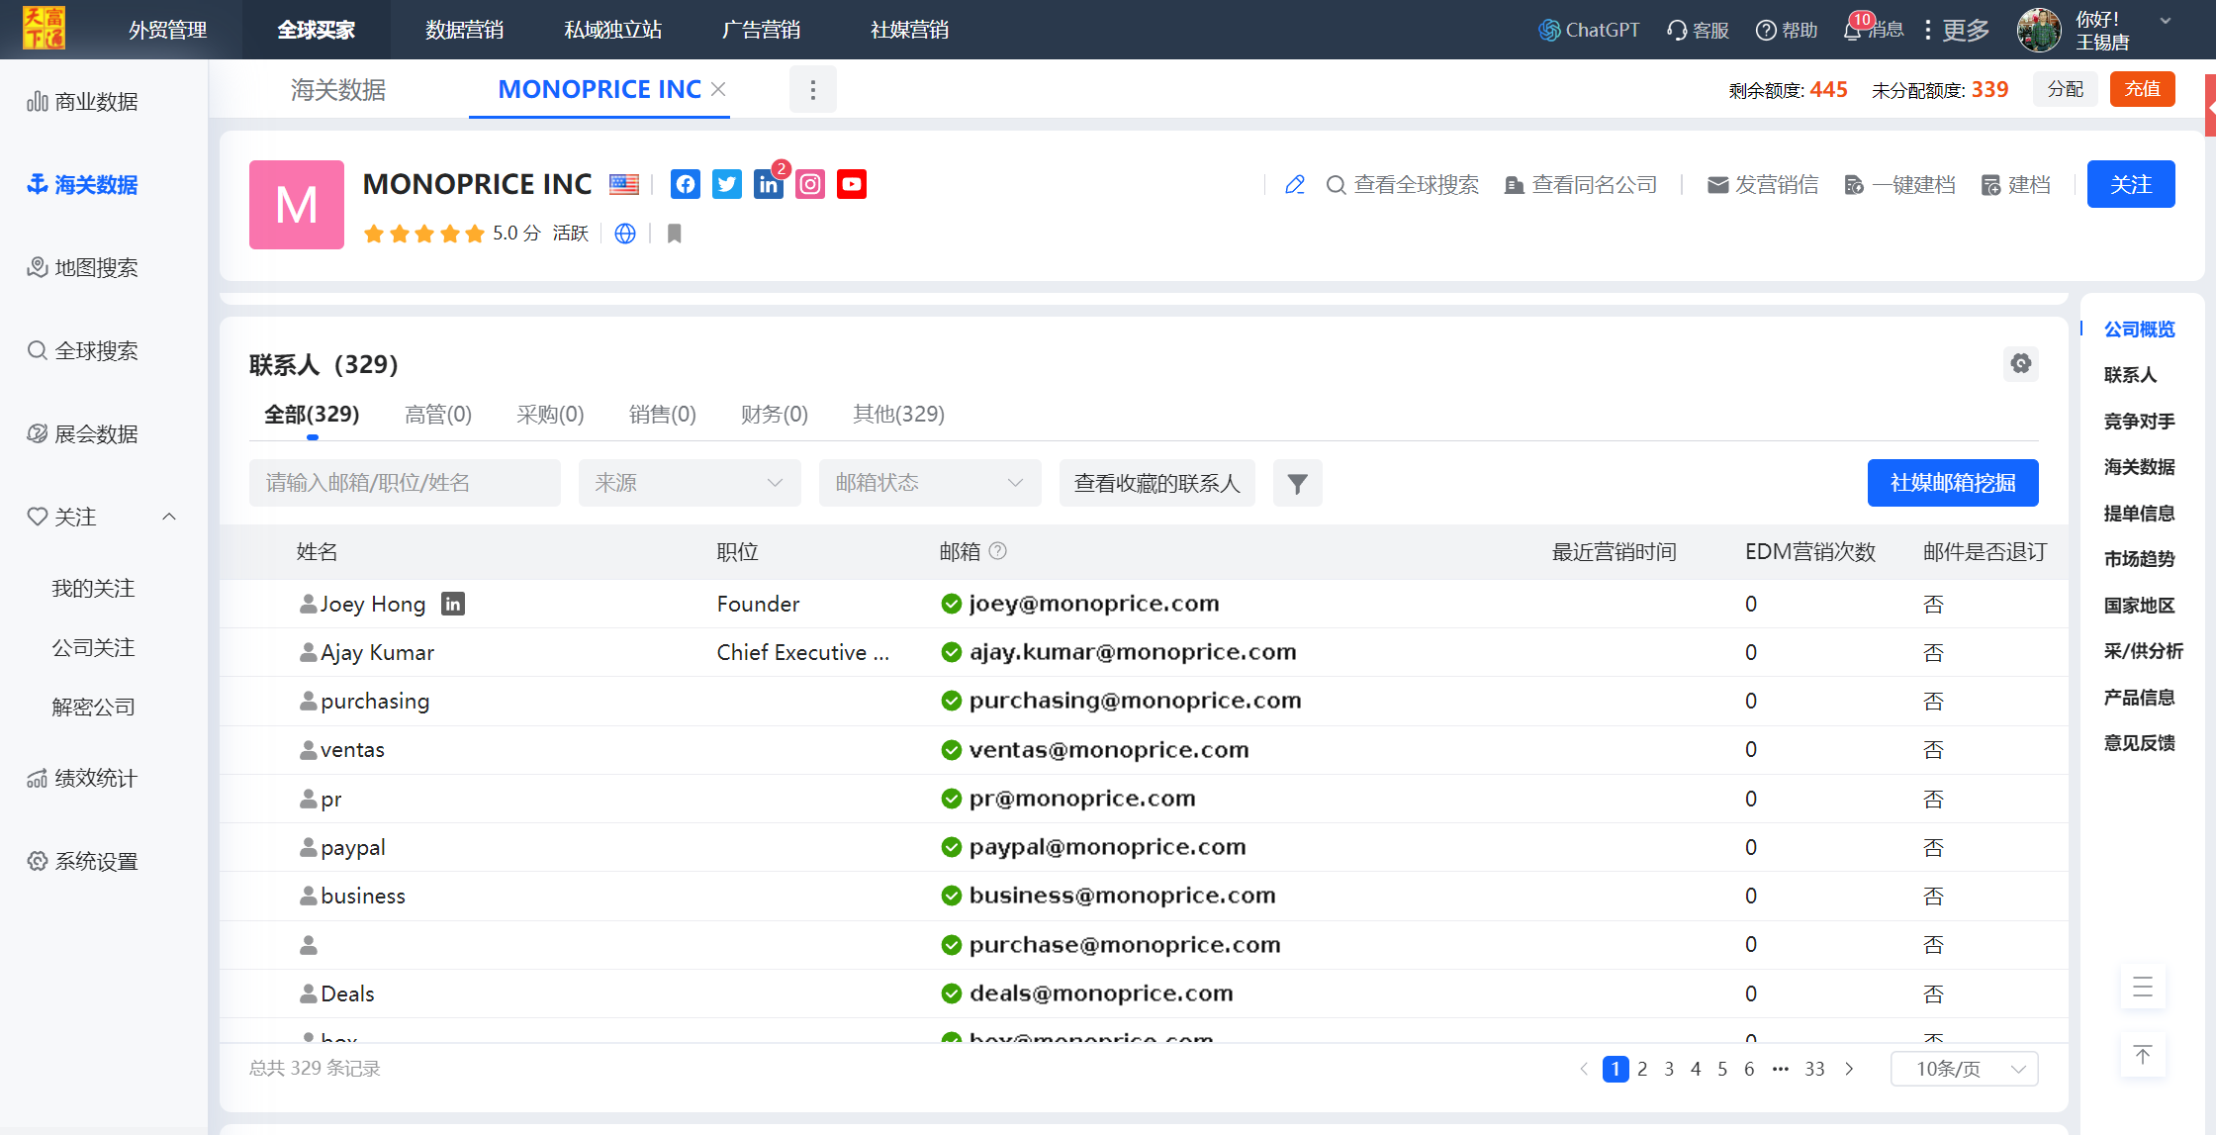2216x1135 pixels.
Task: Select the 销售(0) contacts tab
Action: coord(663,414)
